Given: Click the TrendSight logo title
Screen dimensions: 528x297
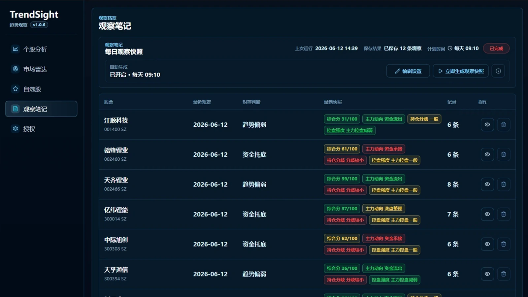Looking at the screenshot, I should coord(34,15).
